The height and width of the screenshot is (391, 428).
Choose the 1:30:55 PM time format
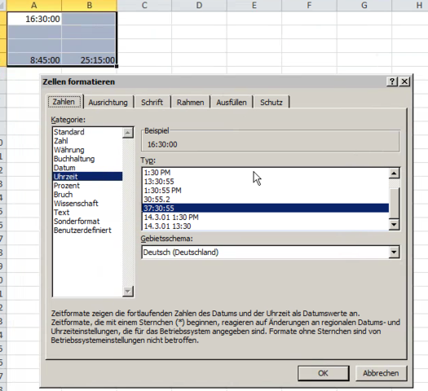point(266,191)
